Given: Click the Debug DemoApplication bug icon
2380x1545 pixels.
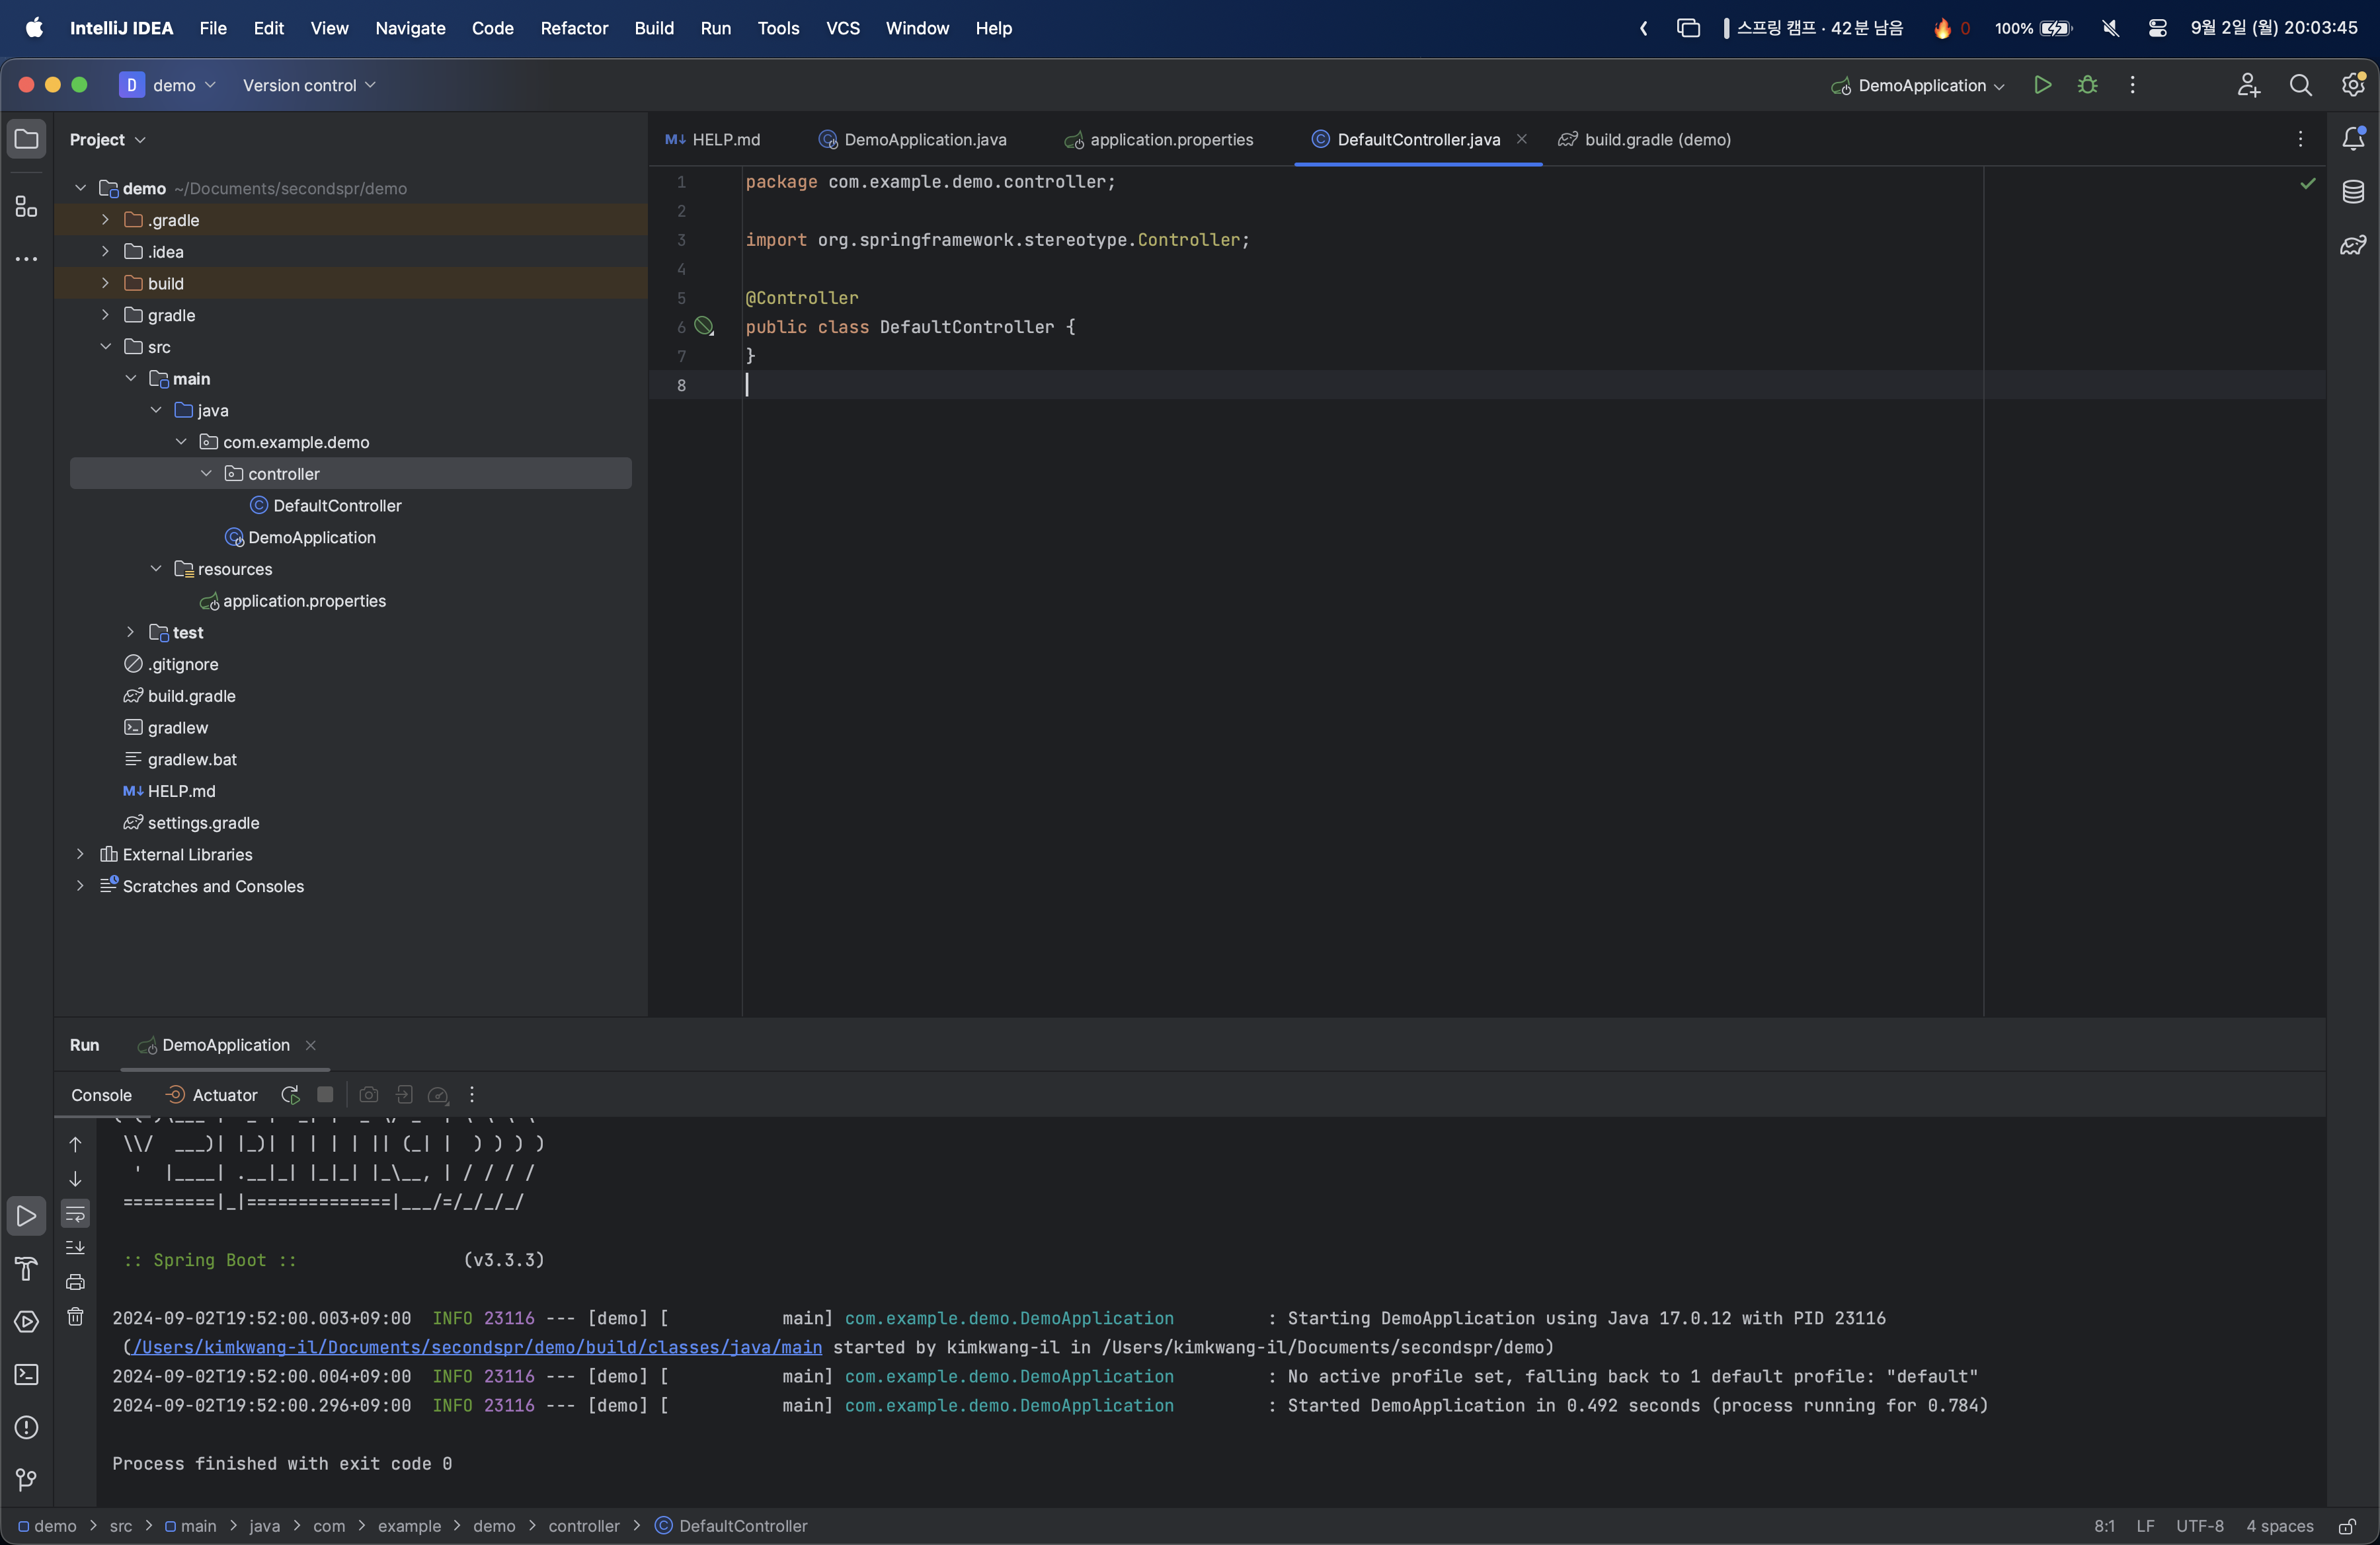Looking at the screenshot, I should (2087, 85).
